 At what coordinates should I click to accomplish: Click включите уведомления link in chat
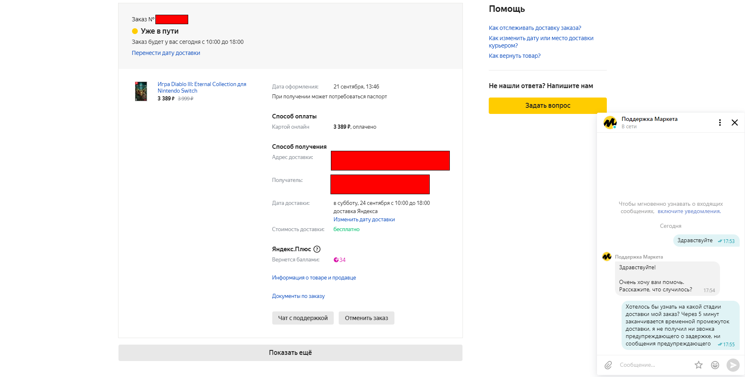(x=689, y=211)
